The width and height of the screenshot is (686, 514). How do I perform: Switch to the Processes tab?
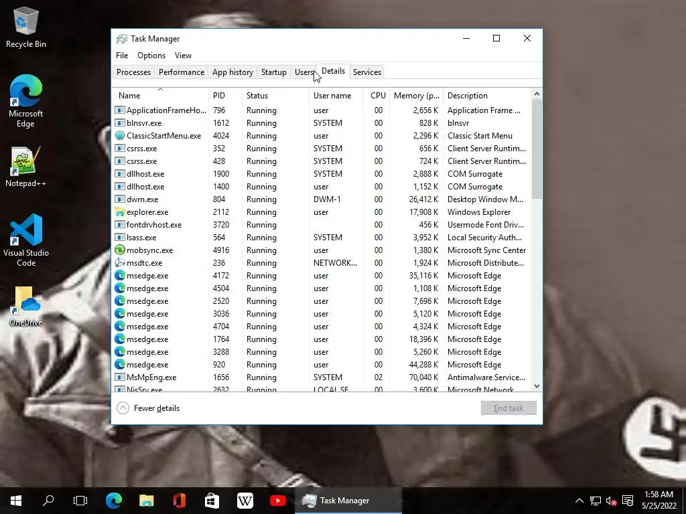click(133, 72)
